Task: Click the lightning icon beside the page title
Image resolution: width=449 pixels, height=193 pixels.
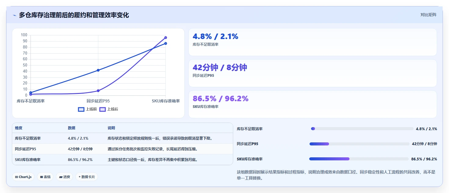Action: pyautogui.click(x=15, y=15)
